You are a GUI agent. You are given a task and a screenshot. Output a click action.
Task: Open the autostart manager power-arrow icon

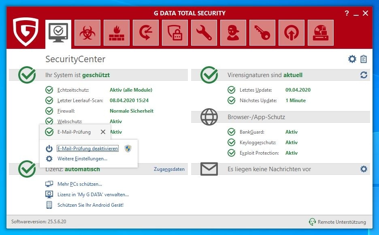pos(291,33)
